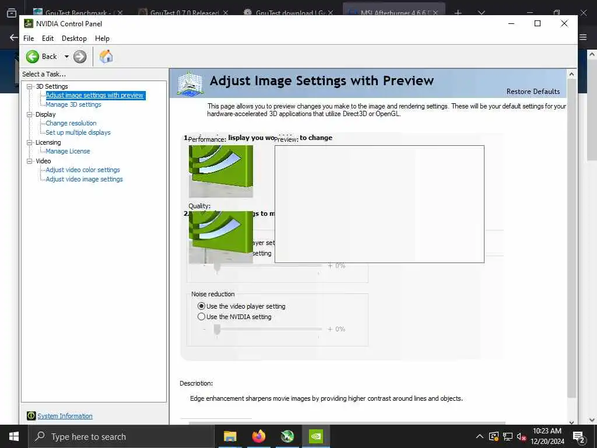
Task: Collapse the 3D Settings tree node
Action: [x=29, y=86]
